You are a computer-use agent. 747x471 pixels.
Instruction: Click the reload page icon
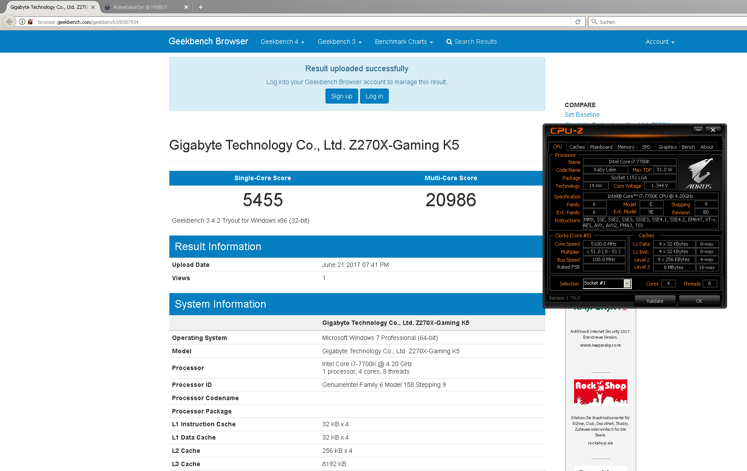[x=578, y=22]
